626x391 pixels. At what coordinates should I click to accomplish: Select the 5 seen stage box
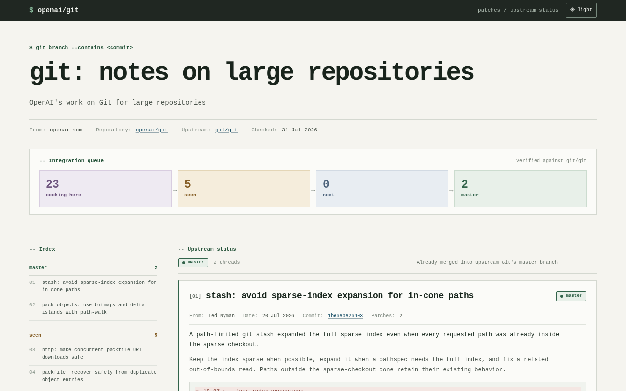pos(244,189)
